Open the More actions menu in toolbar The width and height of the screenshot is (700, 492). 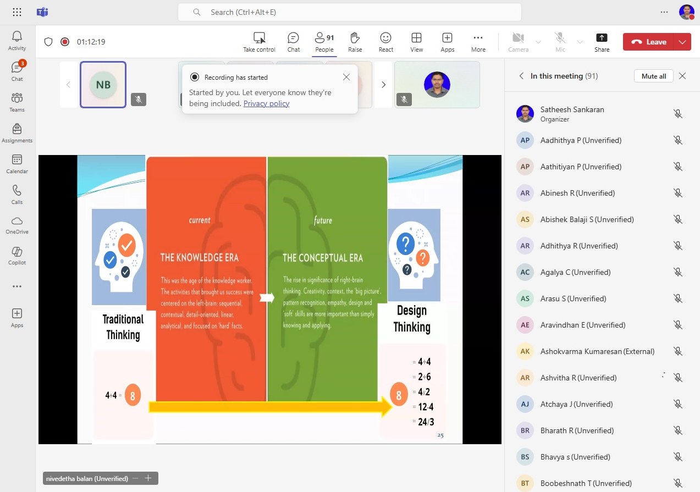478,42
